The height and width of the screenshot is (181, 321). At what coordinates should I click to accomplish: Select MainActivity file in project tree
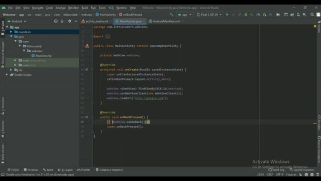(42, 56)
